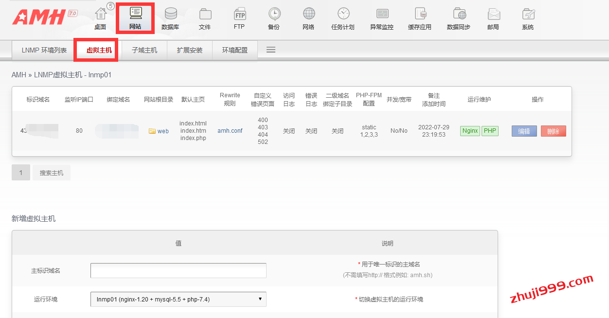Open the 备份 backup icon

(x=274, y=18)
